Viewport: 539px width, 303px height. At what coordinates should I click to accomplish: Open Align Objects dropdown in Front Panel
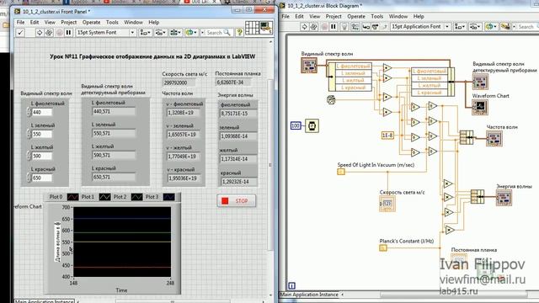(145, 33)
